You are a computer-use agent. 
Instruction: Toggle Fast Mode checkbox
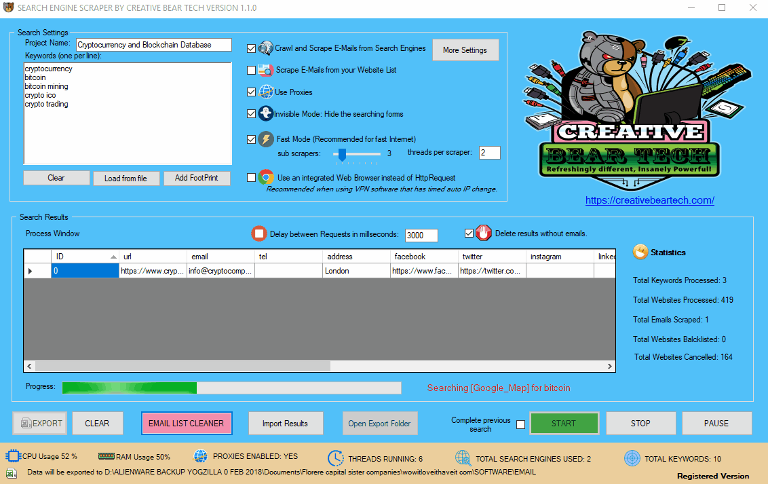tap(251, 139)
